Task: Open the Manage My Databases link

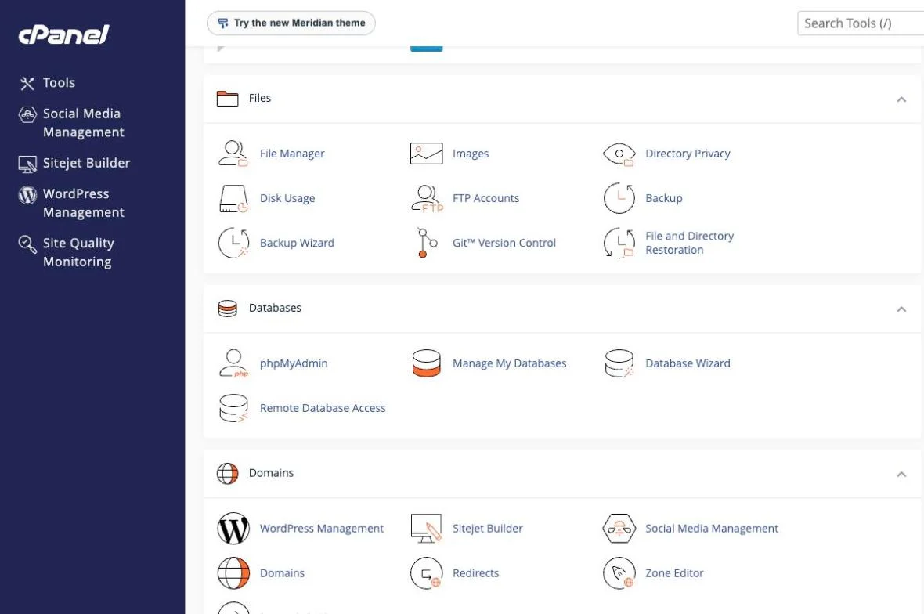Action: click(510, 363)
